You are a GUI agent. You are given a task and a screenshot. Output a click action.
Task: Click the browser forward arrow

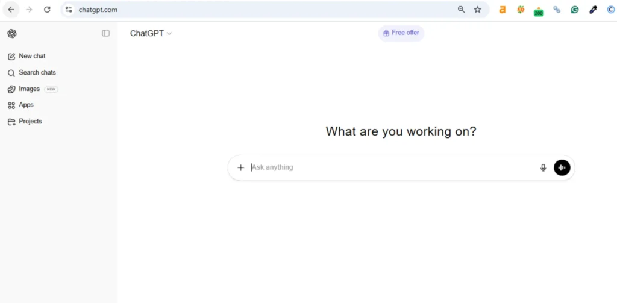click(x=29, y=10)
